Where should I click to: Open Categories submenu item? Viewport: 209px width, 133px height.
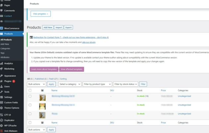[x=5, y=49]
